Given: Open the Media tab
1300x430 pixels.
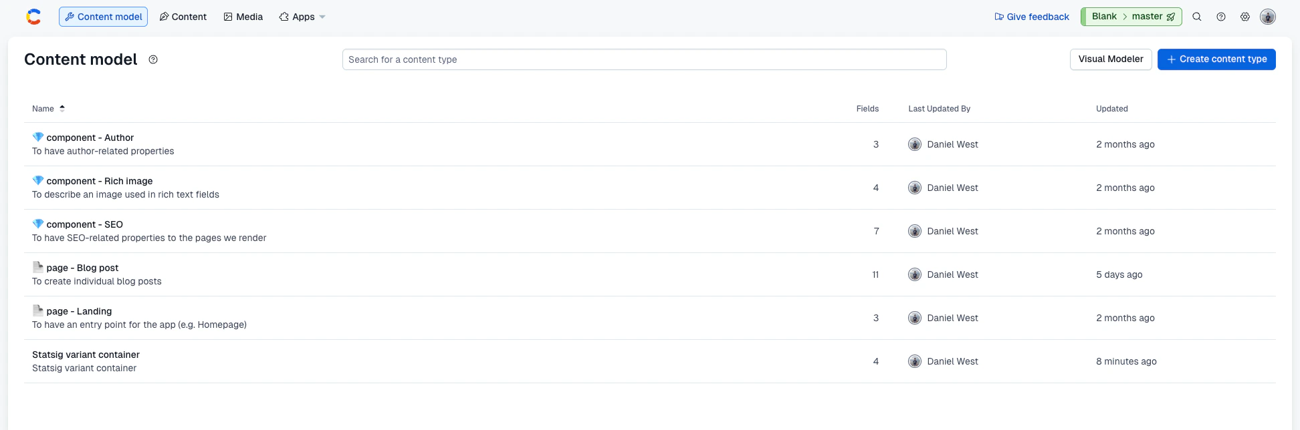Looking at the screenshot, I should (x=243, y=17).
